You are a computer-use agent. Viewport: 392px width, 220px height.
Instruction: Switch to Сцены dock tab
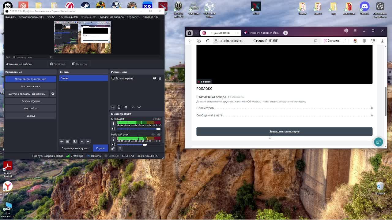(x=100, y=148)
